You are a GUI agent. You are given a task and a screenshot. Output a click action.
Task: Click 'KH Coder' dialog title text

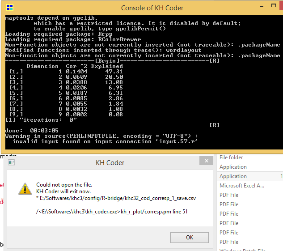point(110,163)
